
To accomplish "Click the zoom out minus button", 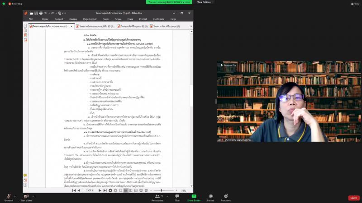I will coord(151,190).
